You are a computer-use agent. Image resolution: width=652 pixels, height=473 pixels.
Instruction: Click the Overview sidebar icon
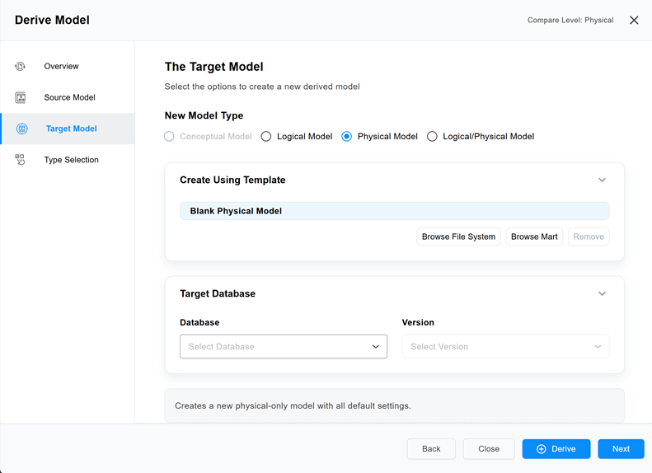point(20,67)
